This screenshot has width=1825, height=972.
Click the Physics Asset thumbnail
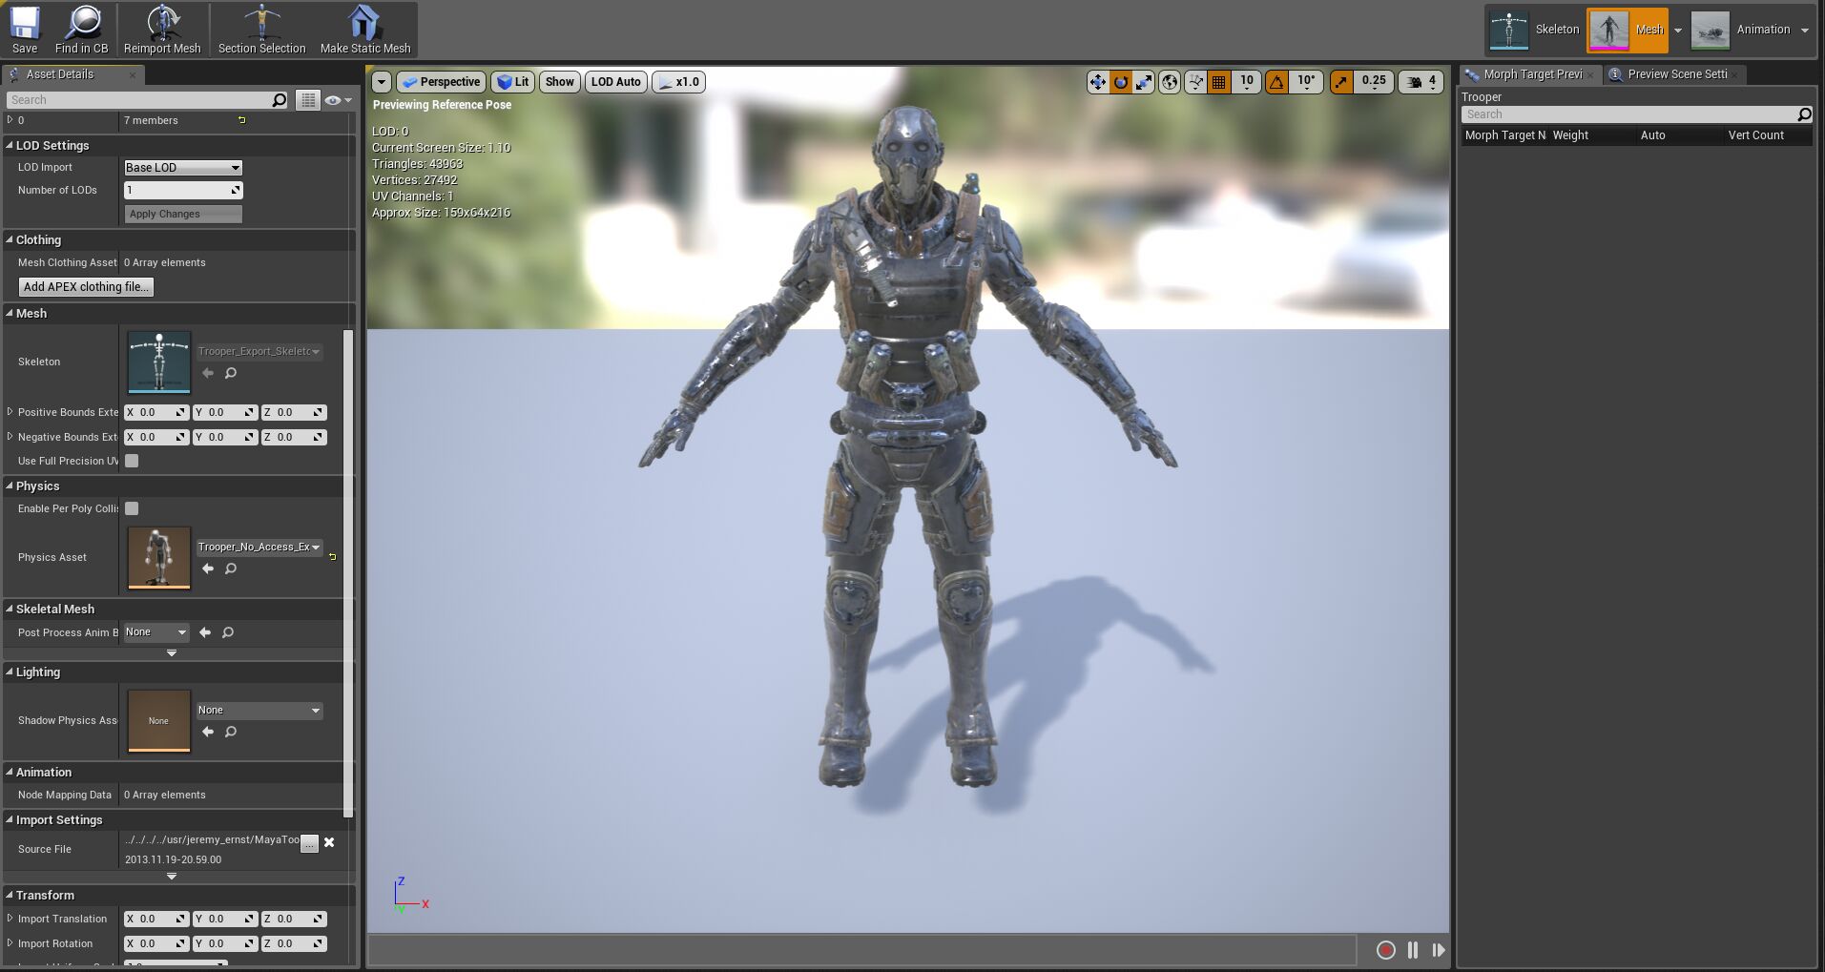point(158,557)
